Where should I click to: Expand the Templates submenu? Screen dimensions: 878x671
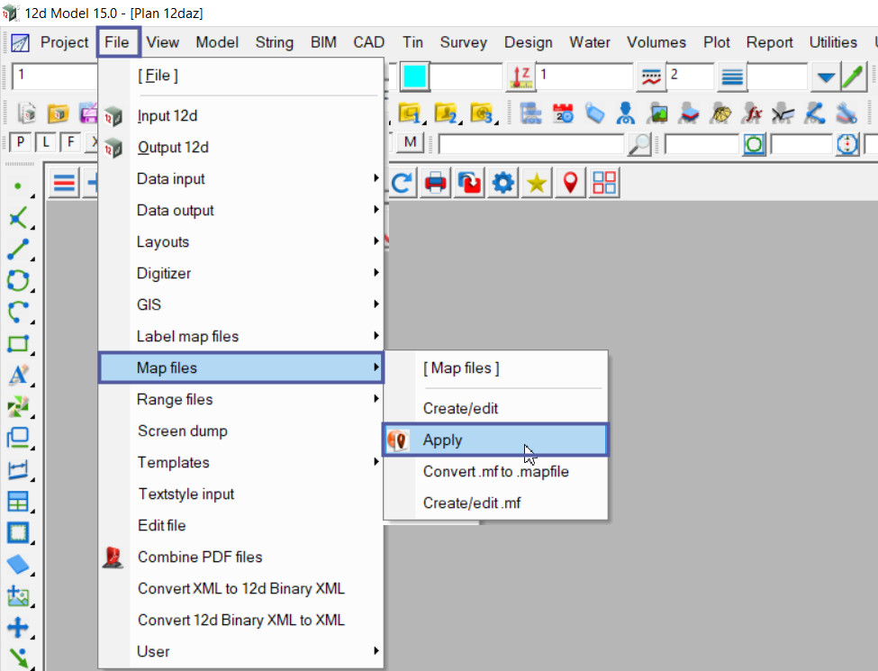[x=240, y=462]
